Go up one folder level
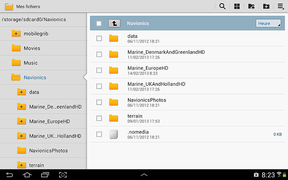The height and width of the screenshot is (180, 288). (x=114, y=23)
